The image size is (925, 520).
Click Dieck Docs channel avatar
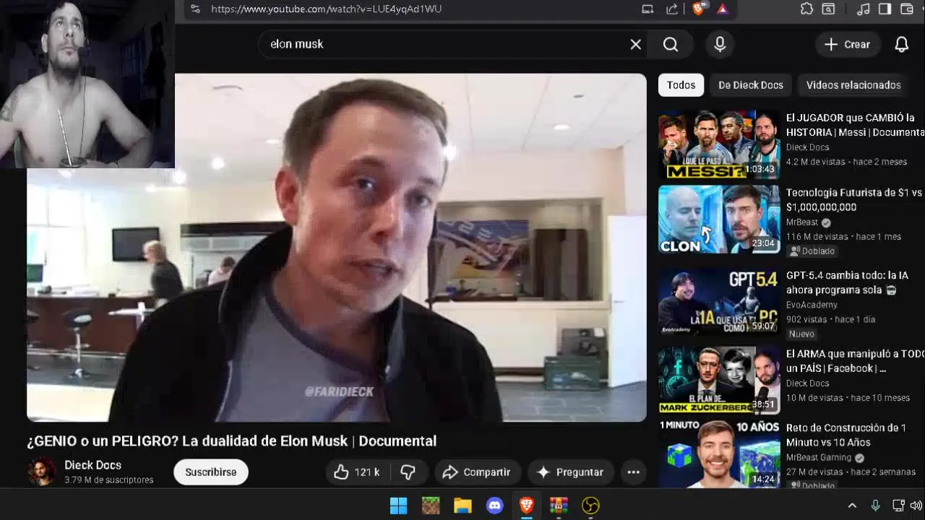41,472
